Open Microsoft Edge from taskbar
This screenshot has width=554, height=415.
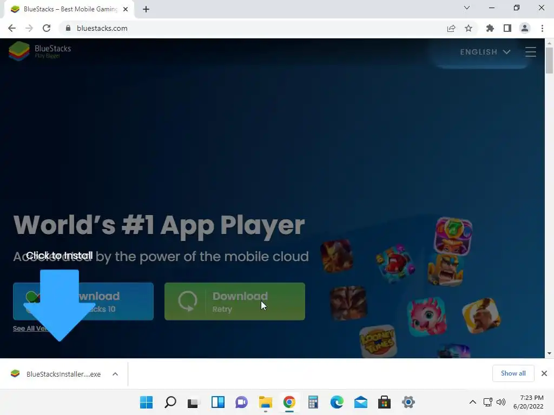337,402
